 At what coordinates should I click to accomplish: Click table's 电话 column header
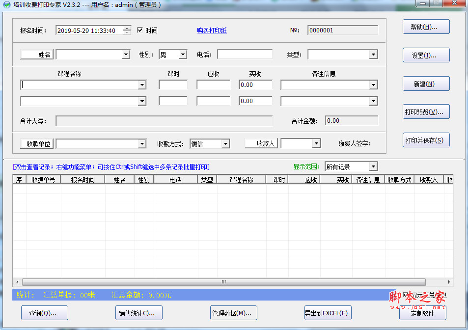coord(175,180)
